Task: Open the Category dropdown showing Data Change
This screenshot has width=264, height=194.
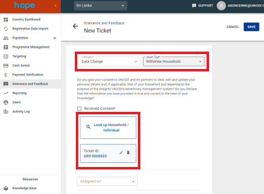Action: point(109,61)
